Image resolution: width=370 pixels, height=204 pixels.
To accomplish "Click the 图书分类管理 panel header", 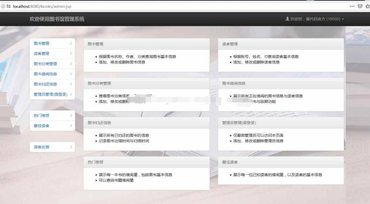I will 146,83.
